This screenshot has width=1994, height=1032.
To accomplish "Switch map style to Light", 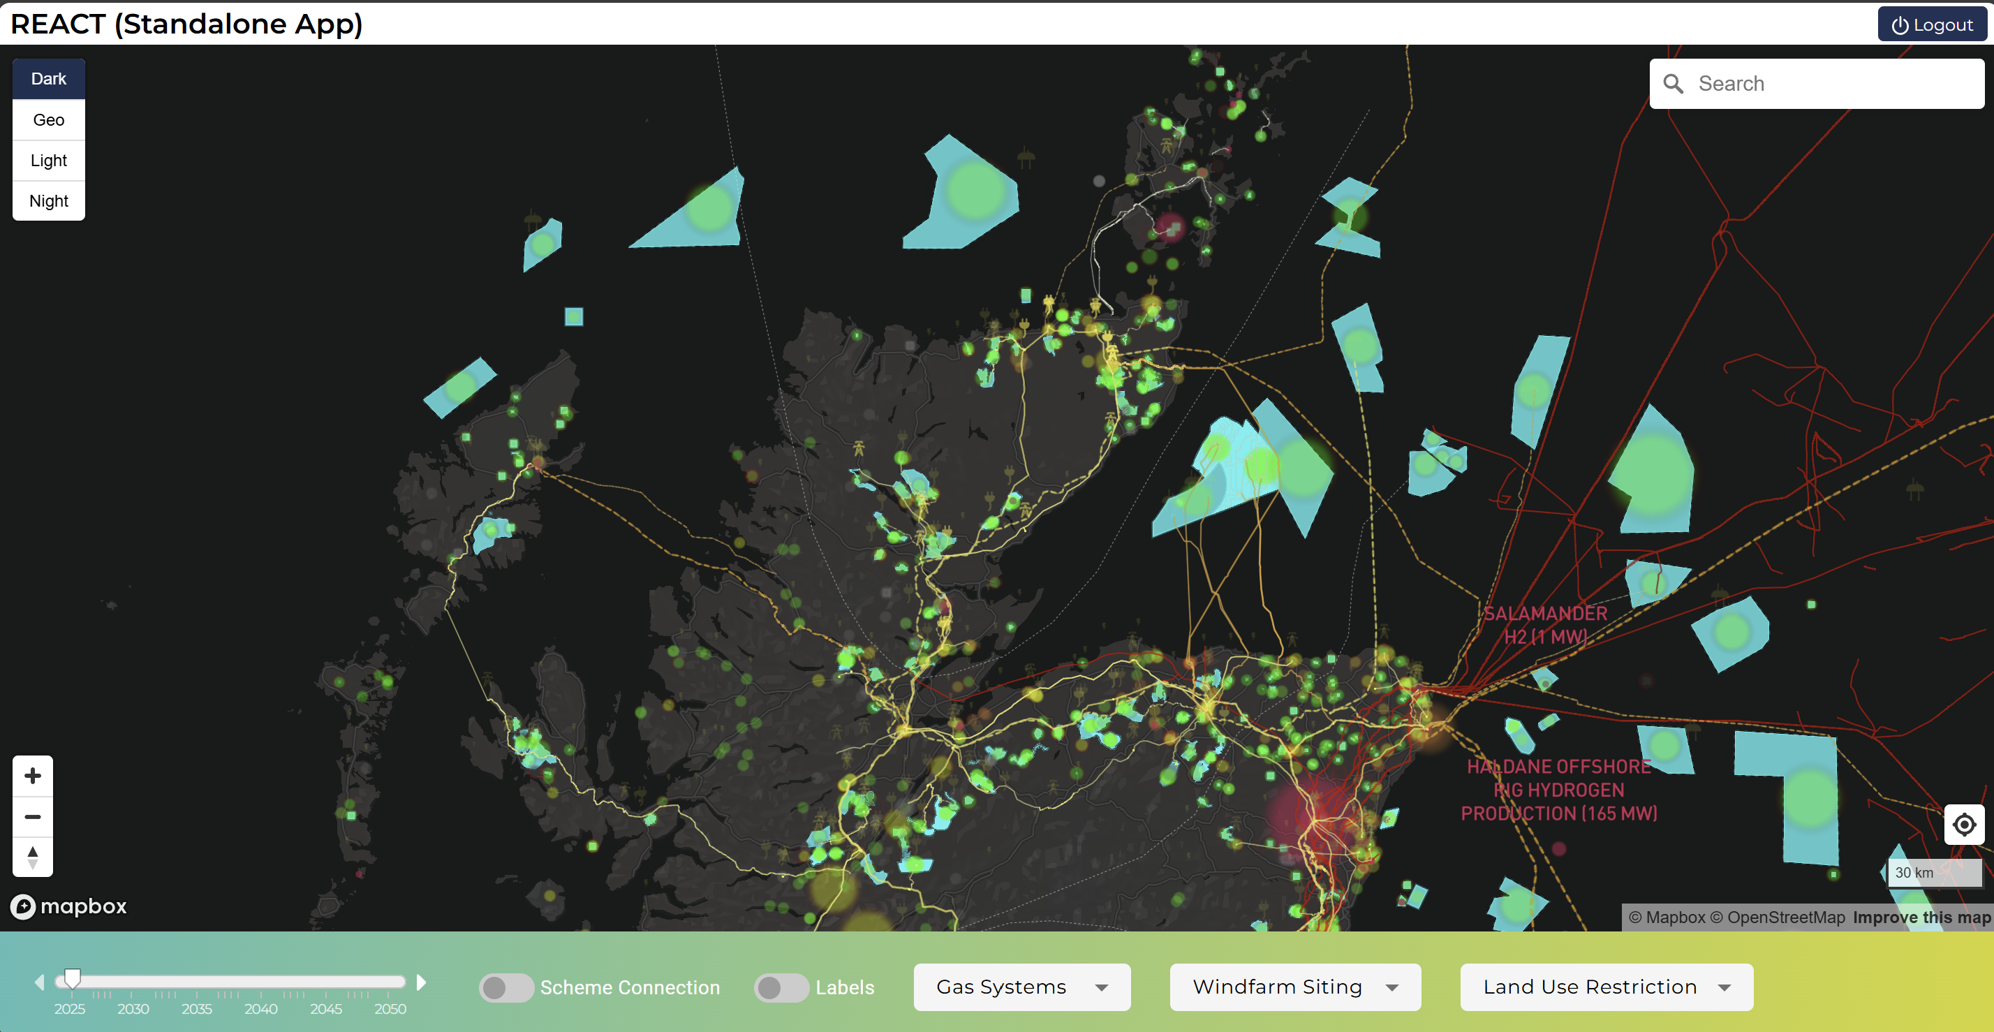I will click(x=49, y=161).
